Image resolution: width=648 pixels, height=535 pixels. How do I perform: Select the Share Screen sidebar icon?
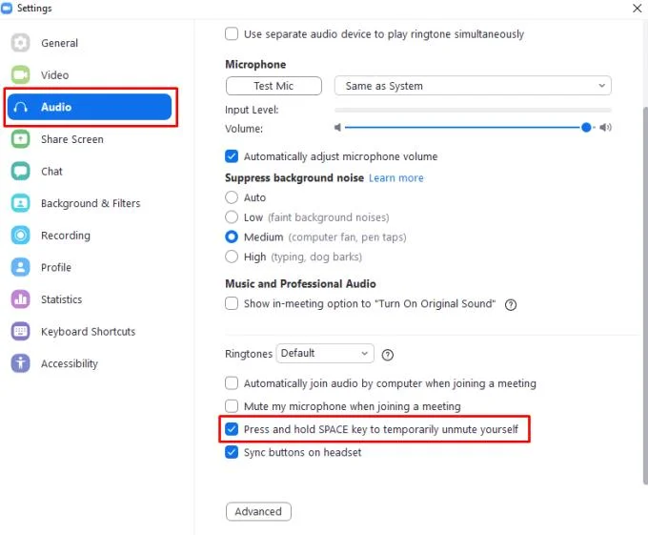pos(20,139)
